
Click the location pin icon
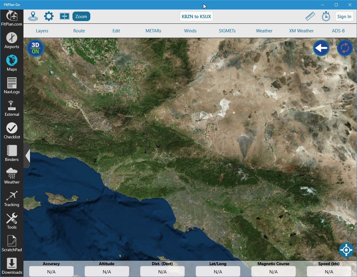(x=33, y=16)
